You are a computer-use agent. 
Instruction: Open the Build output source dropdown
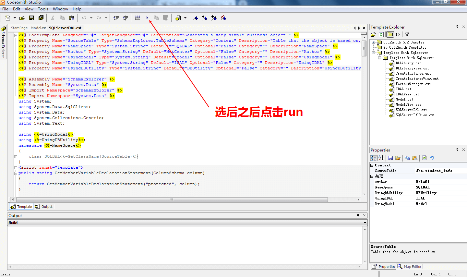365,223
